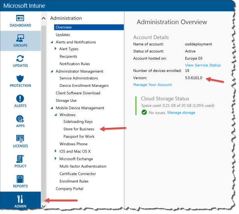Image resolution: width=239 pixels, height=214 pixels.
Task: Select Overview in the Administration tree
Action: [89, 27]
